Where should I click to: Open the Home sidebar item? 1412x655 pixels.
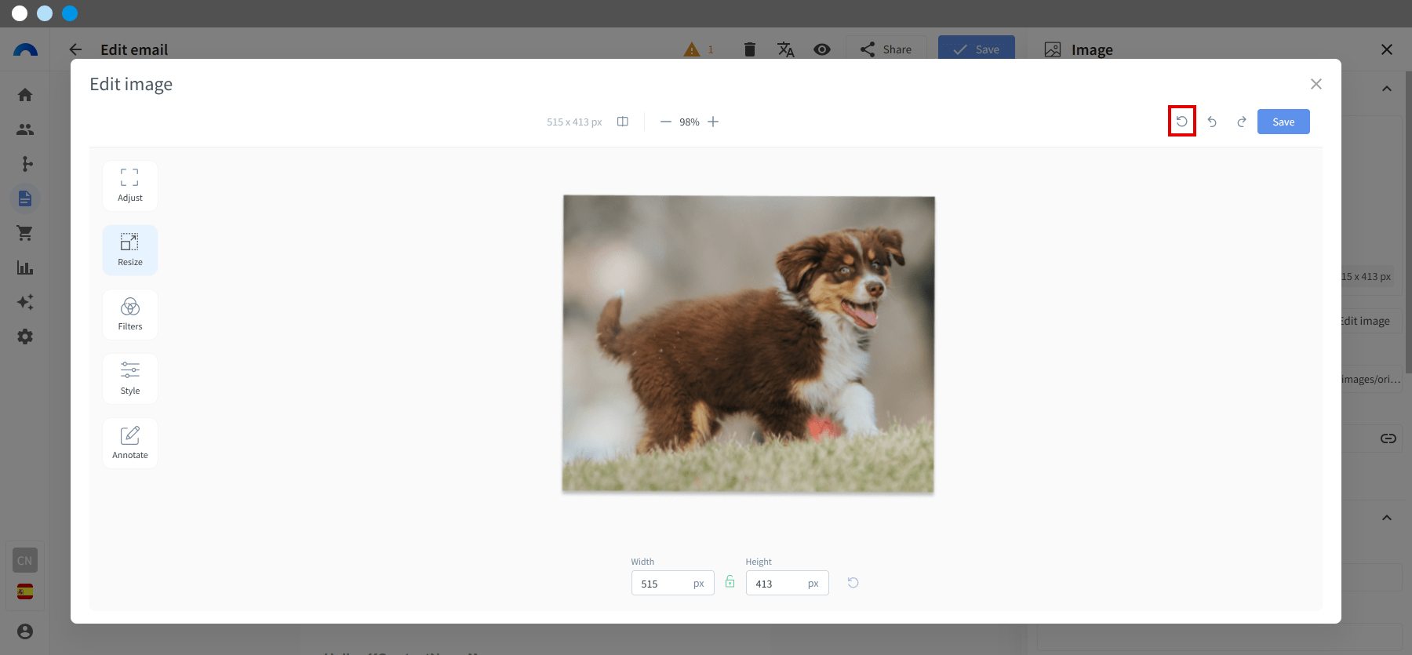[x=25, y=95]
